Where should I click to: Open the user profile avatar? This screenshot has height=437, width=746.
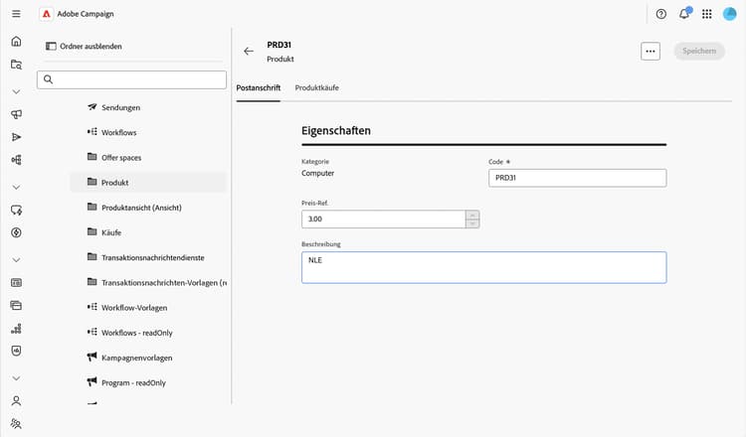click(x=729, y=14)
